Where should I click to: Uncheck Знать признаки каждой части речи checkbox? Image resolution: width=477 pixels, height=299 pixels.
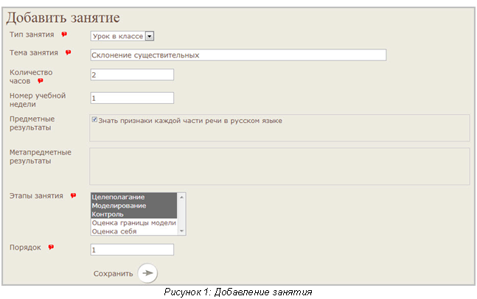(94, 120)
